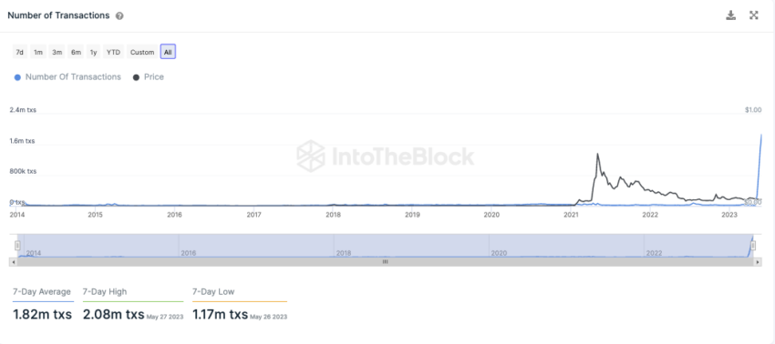Toggle the Number Of Transactions series
775x344 pixels.
[67, 77]
